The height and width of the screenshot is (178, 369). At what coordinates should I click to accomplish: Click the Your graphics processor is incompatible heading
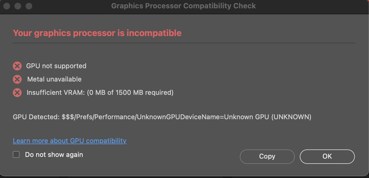click(x=97, y=33)
